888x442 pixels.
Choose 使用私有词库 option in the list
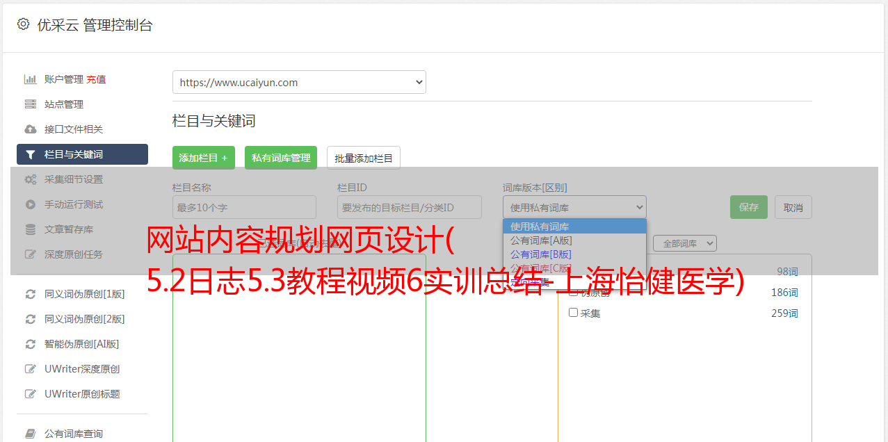pos(574,227)
